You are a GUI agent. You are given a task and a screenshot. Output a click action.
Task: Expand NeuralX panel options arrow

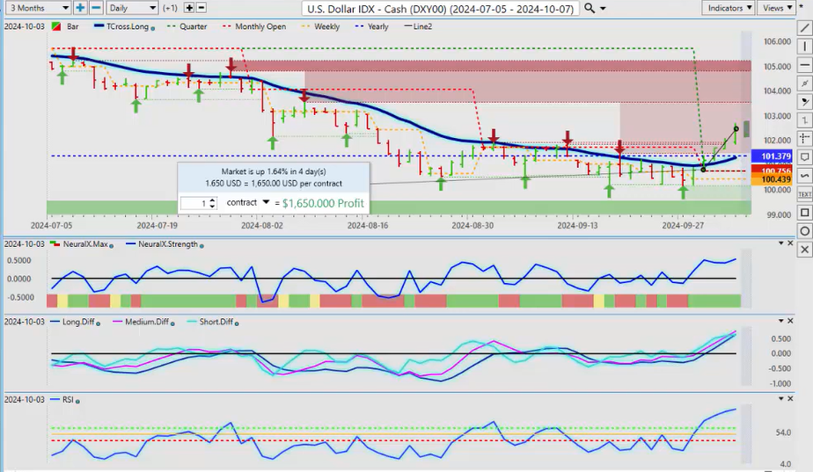[x=780, y=243]
